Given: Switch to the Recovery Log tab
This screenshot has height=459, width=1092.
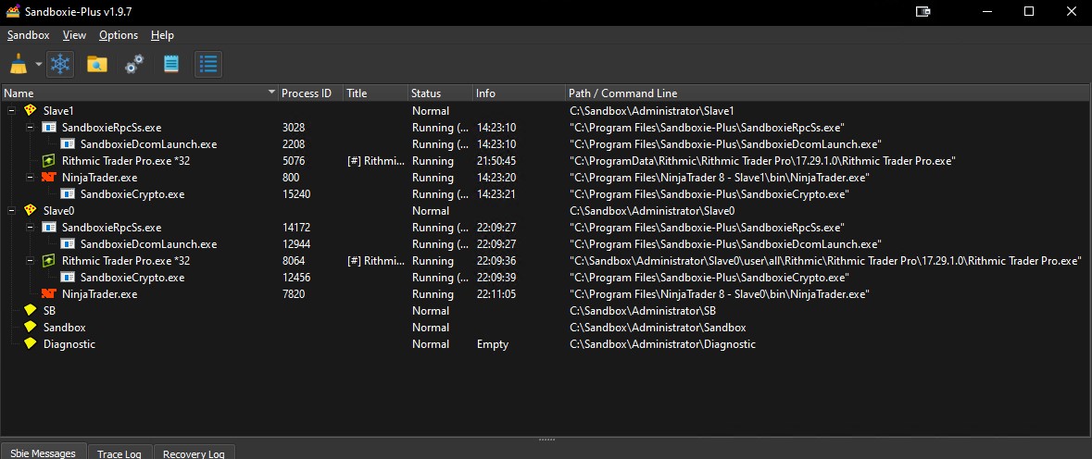Looking at the screenshot, I should point(194,453).
